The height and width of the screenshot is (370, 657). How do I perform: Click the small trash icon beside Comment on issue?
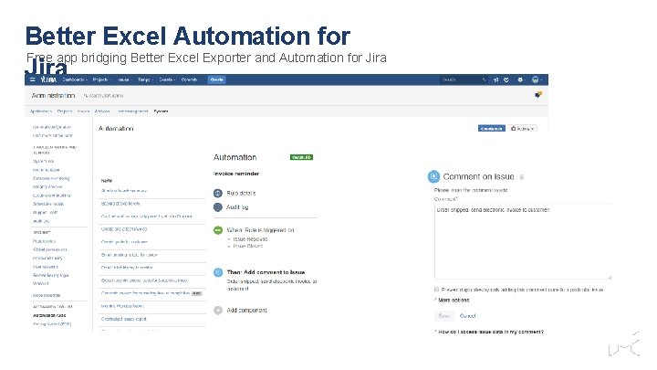point(522,177)
